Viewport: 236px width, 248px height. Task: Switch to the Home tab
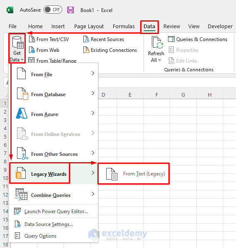tap(35, 26)
